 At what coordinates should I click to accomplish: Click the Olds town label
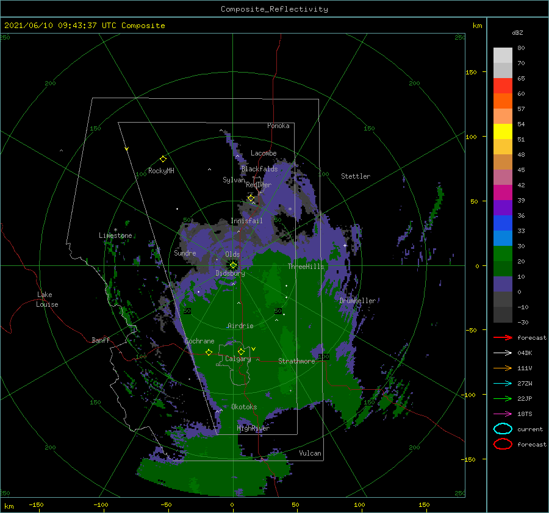click(232, 254)
